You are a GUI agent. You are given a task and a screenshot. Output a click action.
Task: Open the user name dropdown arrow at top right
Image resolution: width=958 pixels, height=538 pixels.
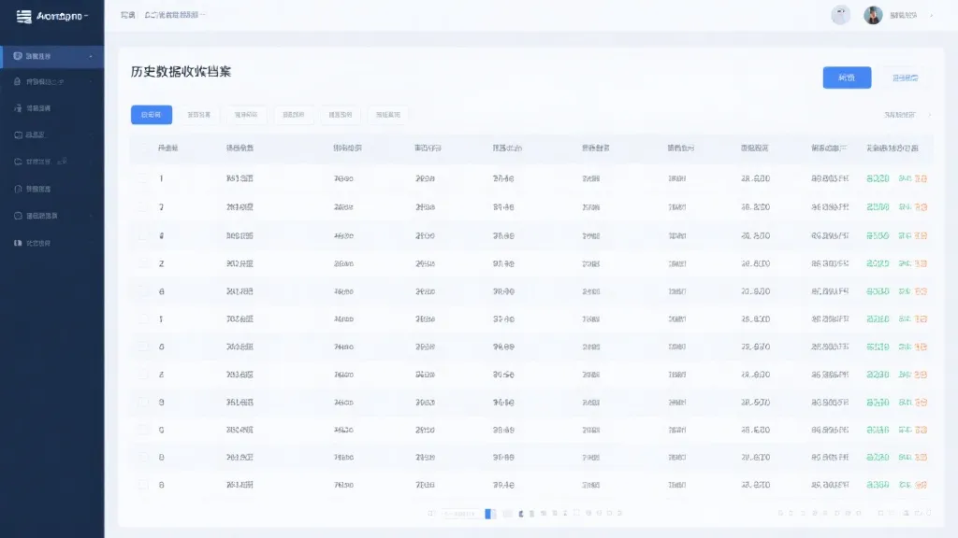pos(932,16)
